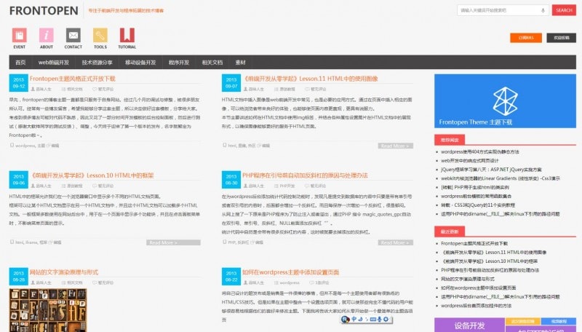Click the purple 设备开发 block
This screenshot has width=582, height=332.
(x=469, y=325)
